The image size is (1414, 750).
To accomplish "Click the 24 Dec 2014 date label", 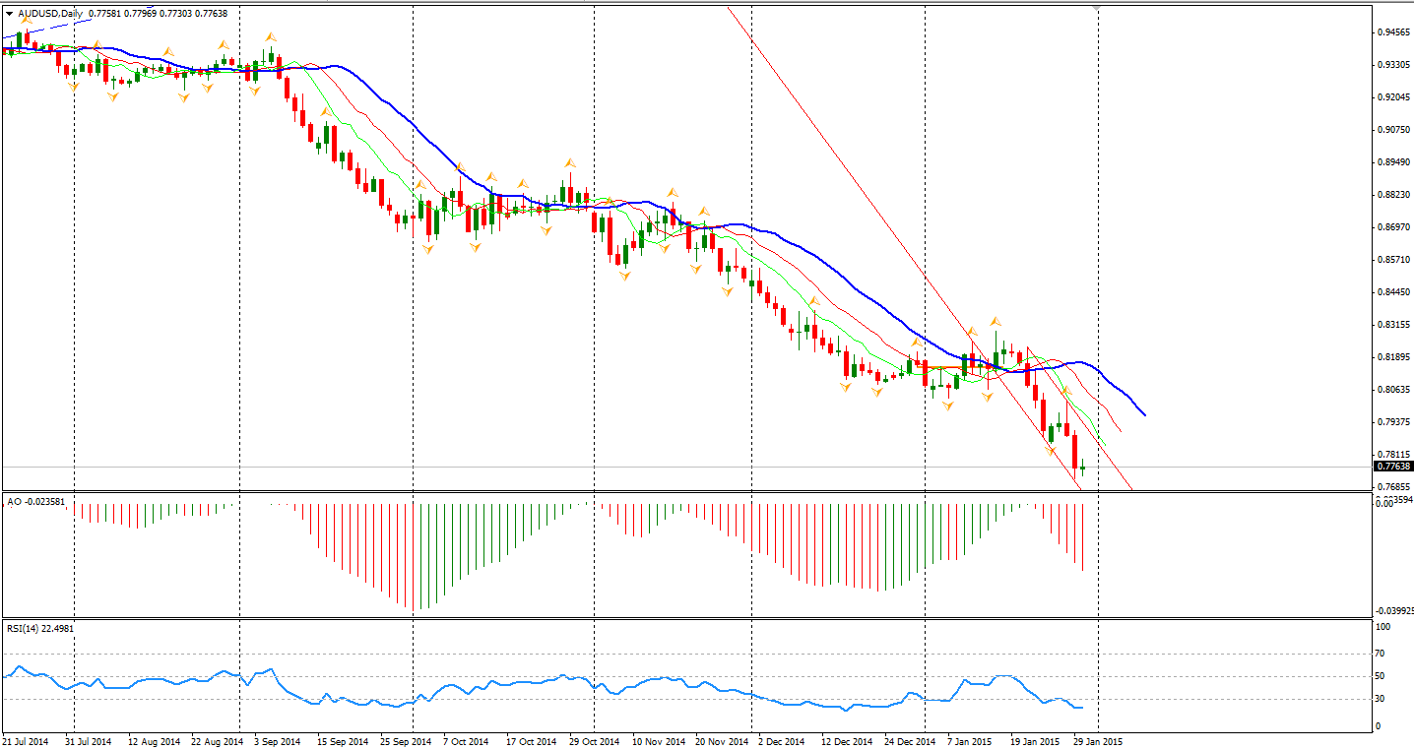I will pyautogui.click(x=910, y=741).
